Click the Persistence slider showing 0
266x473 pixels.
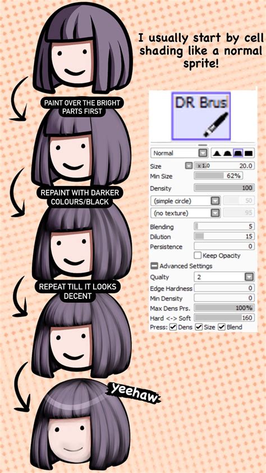[224, 247]
